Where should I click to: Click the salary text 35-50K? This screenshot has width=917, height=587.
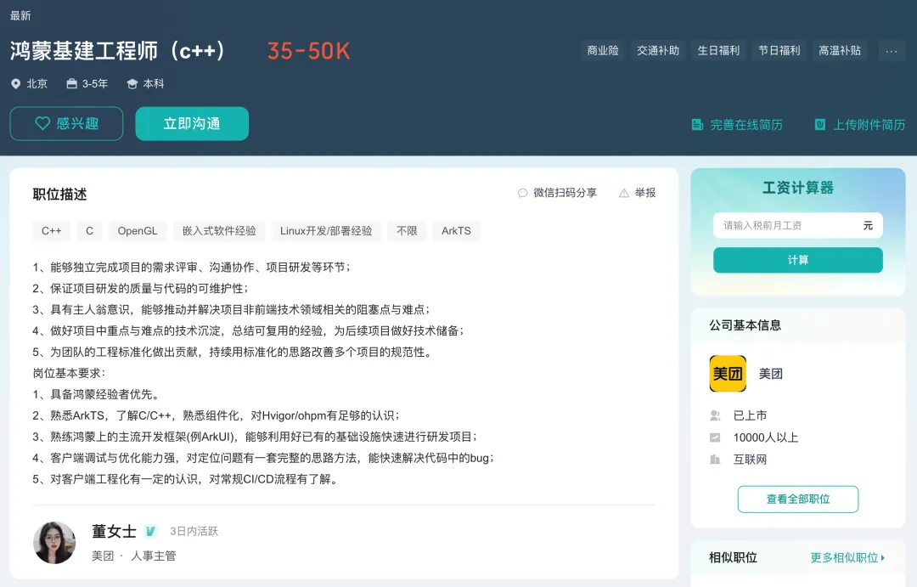click(x=309, y=51)
